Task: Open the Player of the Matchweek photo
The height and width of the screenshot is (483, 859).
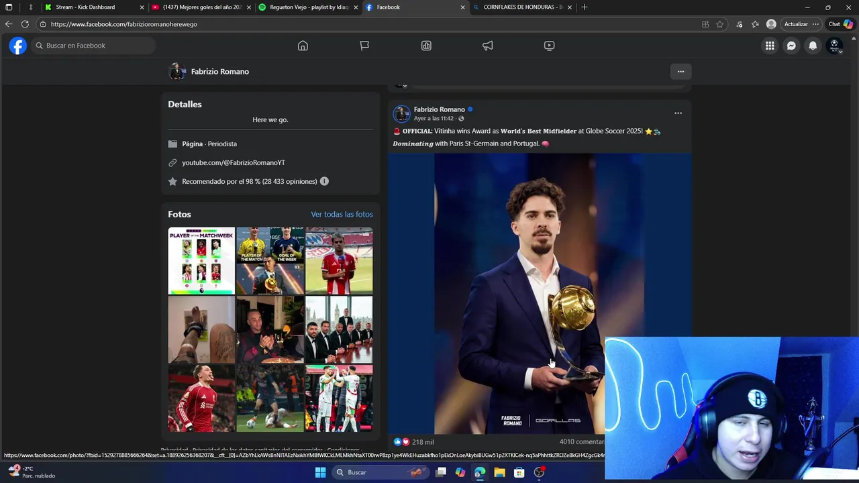Action: pos(201,261)
